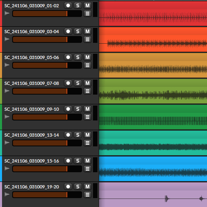Select the green audio clip on track 09-10

coord(153,117)
